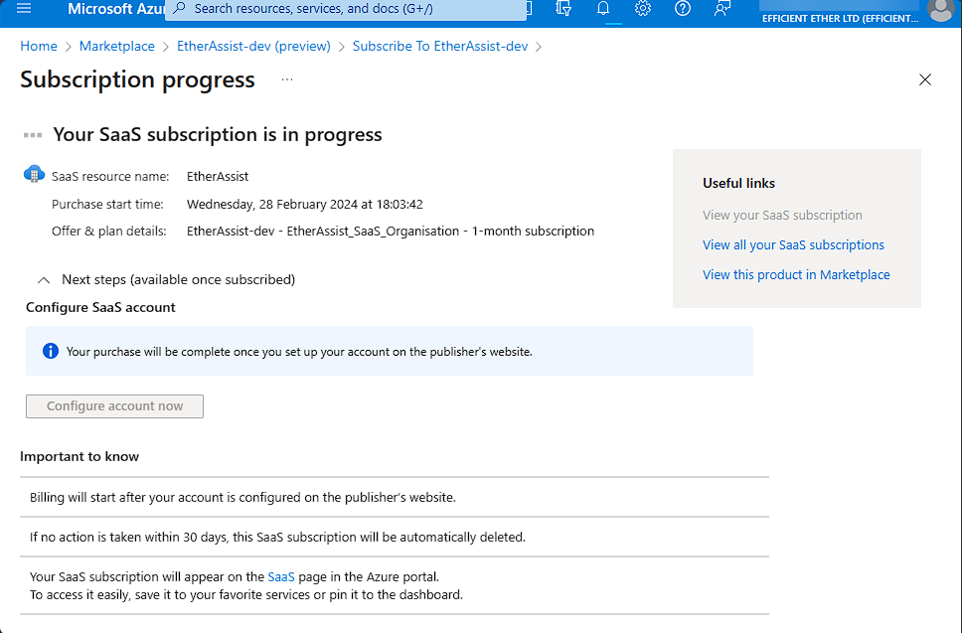Close the Subscription progress blade
Screen dimensions: 962x633
click(924, 79)
